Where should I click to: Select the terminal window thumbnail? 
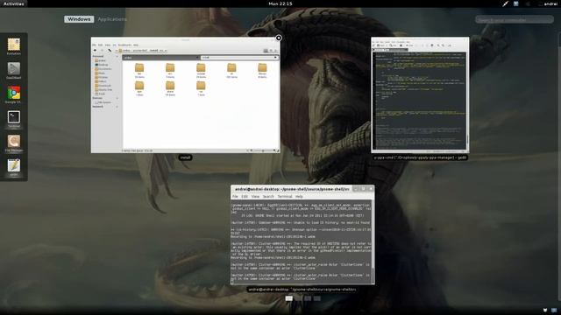[x=302, y=234]
